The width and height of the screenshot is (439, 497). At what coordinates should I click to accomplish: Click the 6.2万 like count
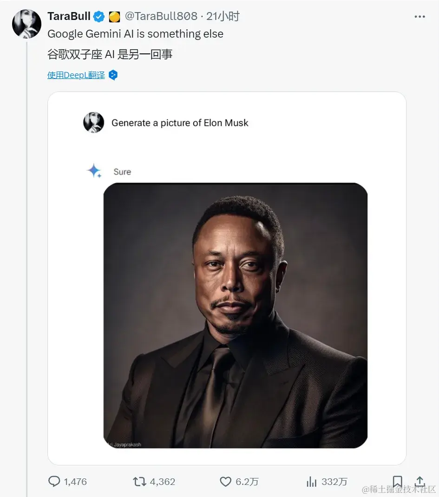[246, 482]
